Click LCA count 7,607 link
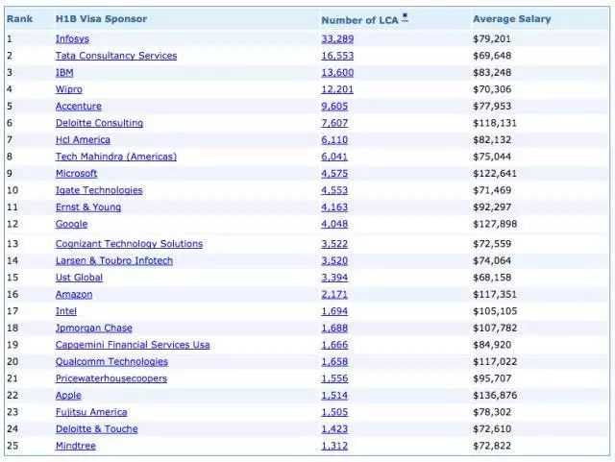 (334, 123)
